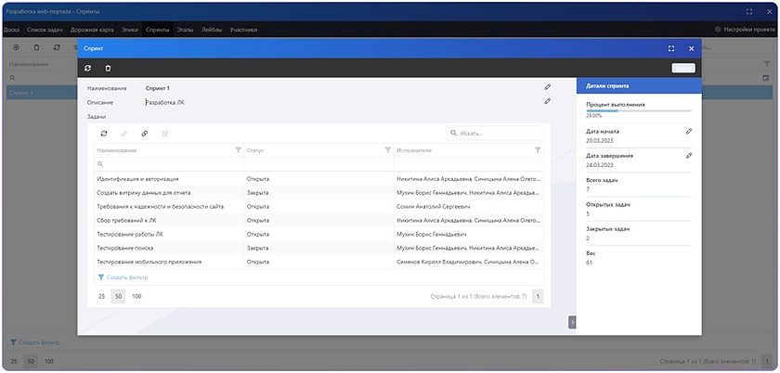Screen dimensions: 780x373
Task: Click the trash icon to delete the sprint
Action: point(108,68)
